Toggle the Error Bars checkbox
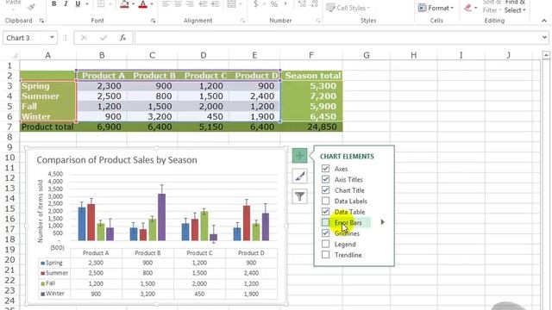Image resolution: width=552 pixels, height=310 pixels. [326, 222]
